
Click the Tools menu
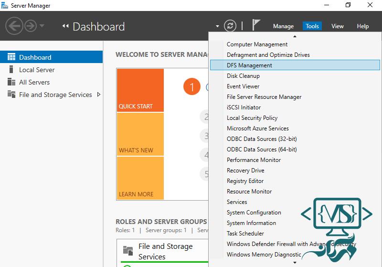tap(312, 26)
